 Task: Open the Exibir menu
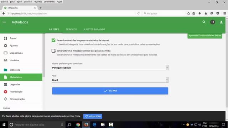(x=19, y=2)
